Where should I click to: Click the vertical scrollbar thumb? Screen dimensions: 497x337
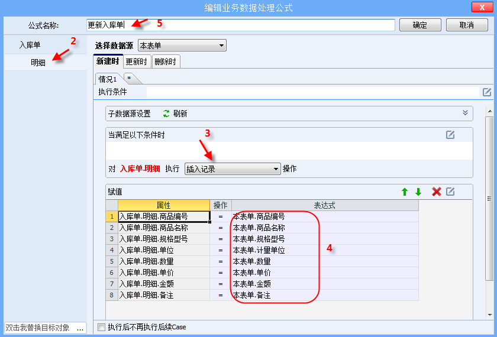[x=490, y=198]
